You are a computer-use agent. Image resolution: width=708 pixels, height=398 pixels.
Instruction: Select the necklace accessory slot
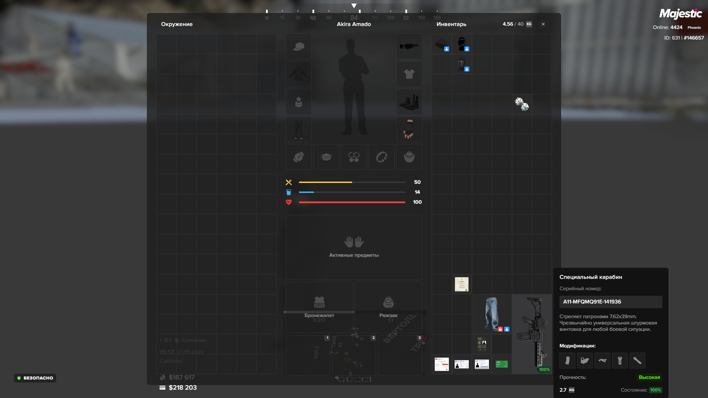(409, 157)
